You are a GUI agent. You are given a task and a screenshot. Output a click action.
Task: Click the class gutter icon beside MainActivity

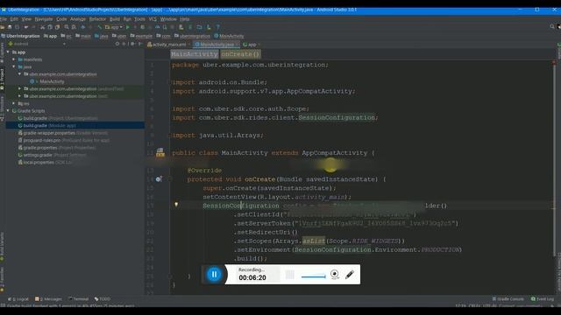tap(160, 153)
